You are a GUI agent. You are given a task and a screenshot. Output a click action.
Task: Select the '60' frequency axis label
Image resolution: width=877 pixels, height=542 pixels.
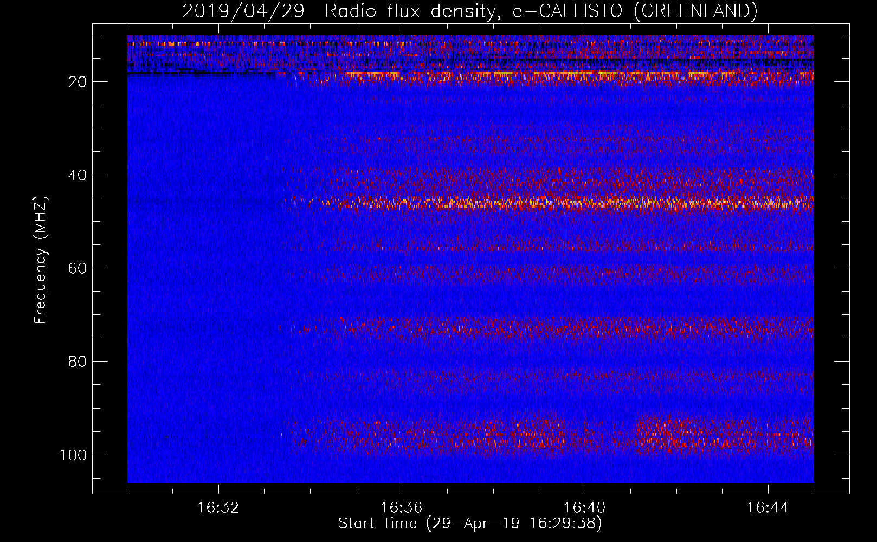[78, 268]
